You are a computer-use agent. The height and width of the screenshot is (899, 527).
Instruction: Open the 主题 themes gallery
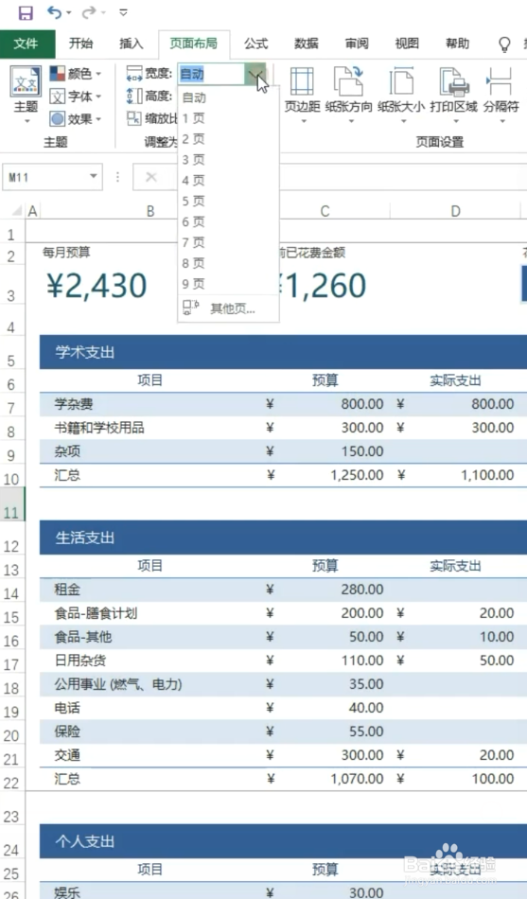coord(26,96)
